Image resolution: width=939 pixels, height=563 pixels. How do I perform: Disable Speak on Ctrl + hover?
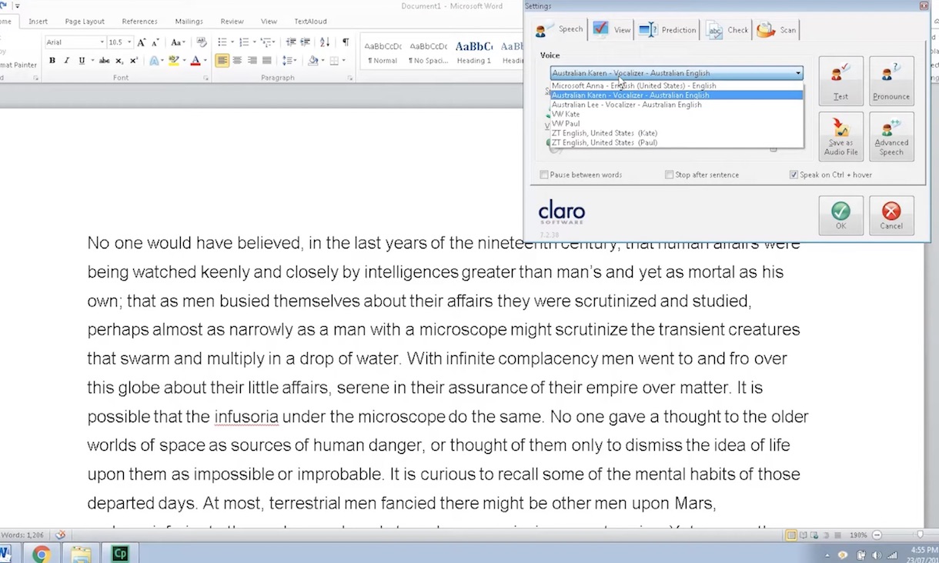pos(794,175)
